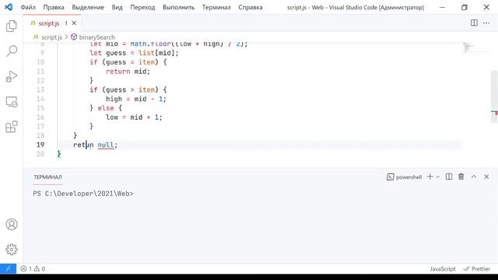Open Problems via errors and warnings indicator
Viewport: 498px width, 280px height.
[33, 268]
